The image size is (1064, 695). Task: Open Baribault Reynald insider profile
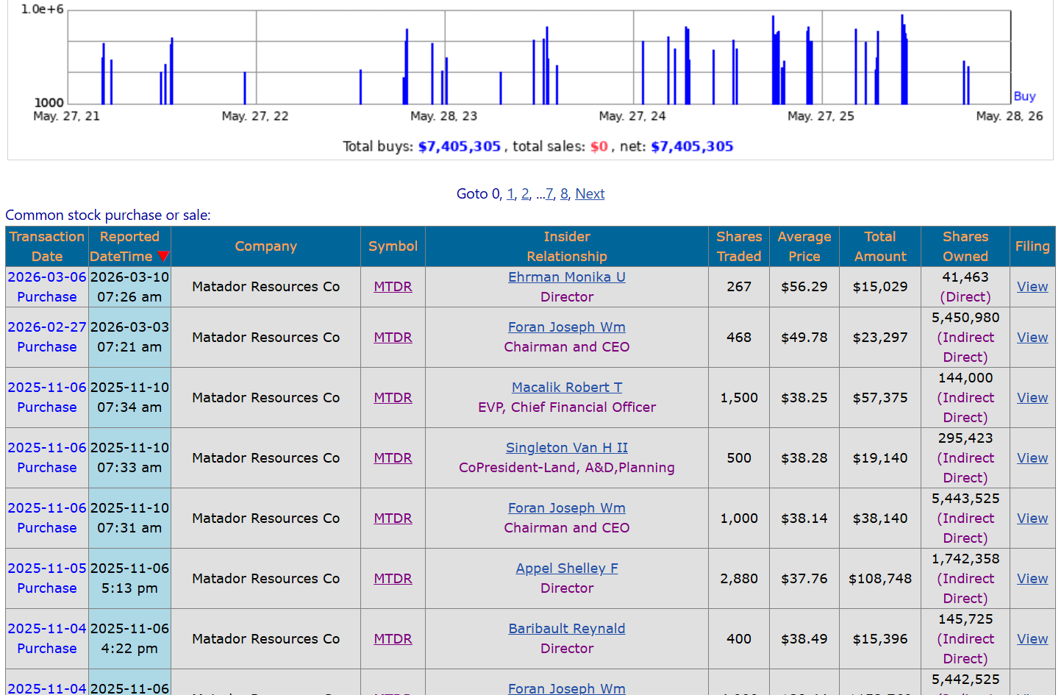567,628
